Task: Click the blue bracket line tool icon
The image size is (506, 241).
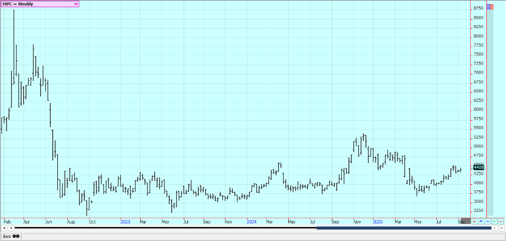Action: point(481,221)
